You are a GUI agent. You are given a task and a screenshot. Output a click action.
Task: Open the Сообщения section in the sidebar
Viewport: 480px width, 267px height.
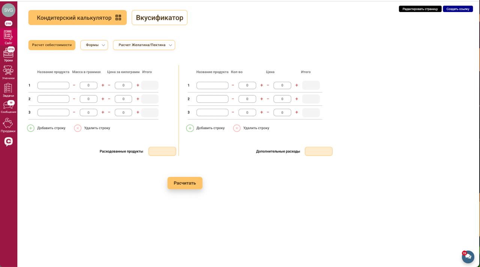pos(8,107)
